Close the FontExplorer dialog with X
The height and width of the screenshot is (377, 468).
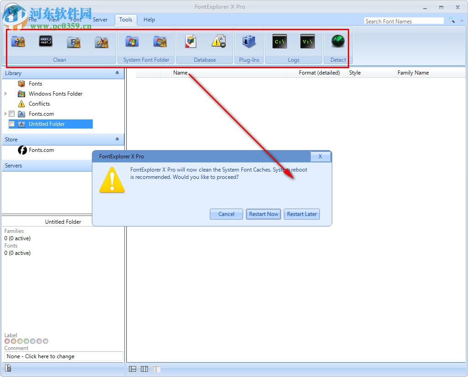point(320,156)
